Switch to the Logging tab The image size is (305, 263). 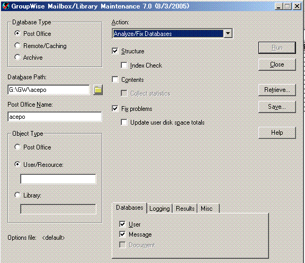pyautogui.click(x=159, y=209)
